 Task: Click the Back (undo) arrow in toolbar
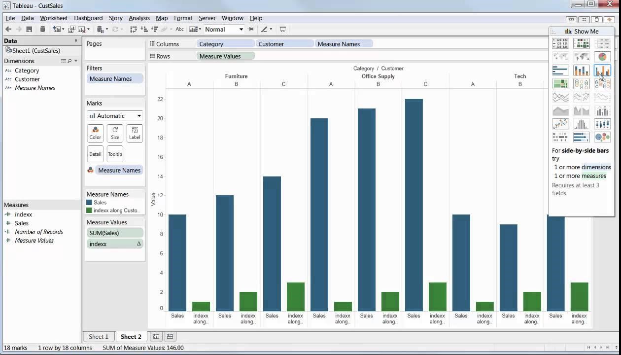tap(8, 29)
